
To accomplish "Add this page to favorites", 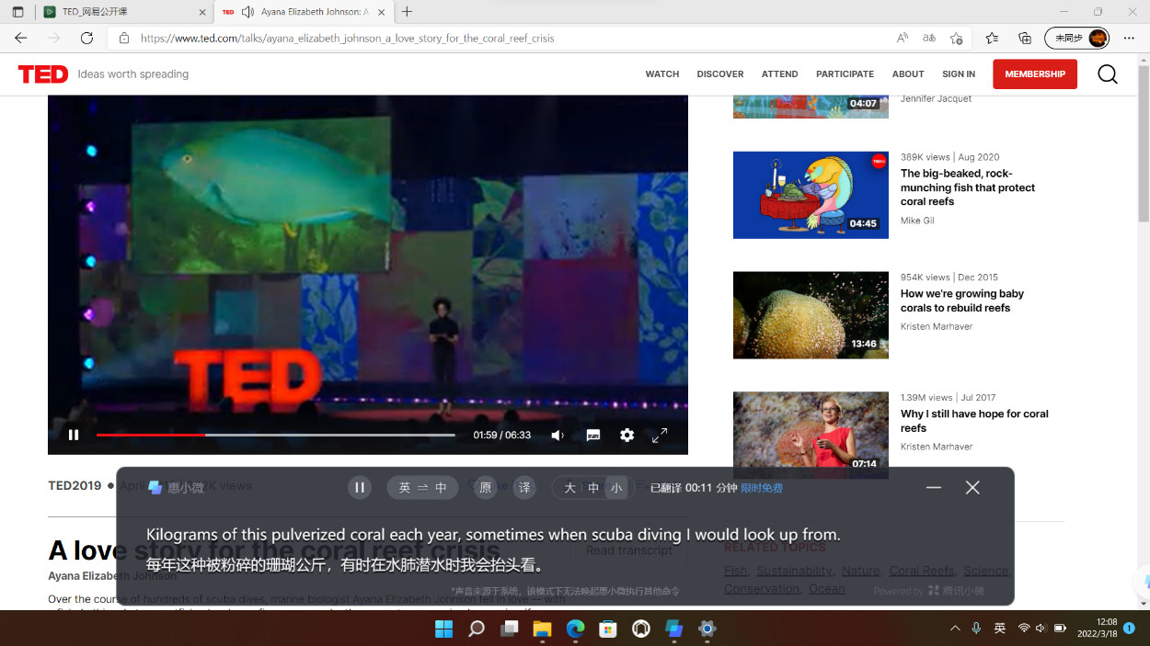I will pos(956,38).
